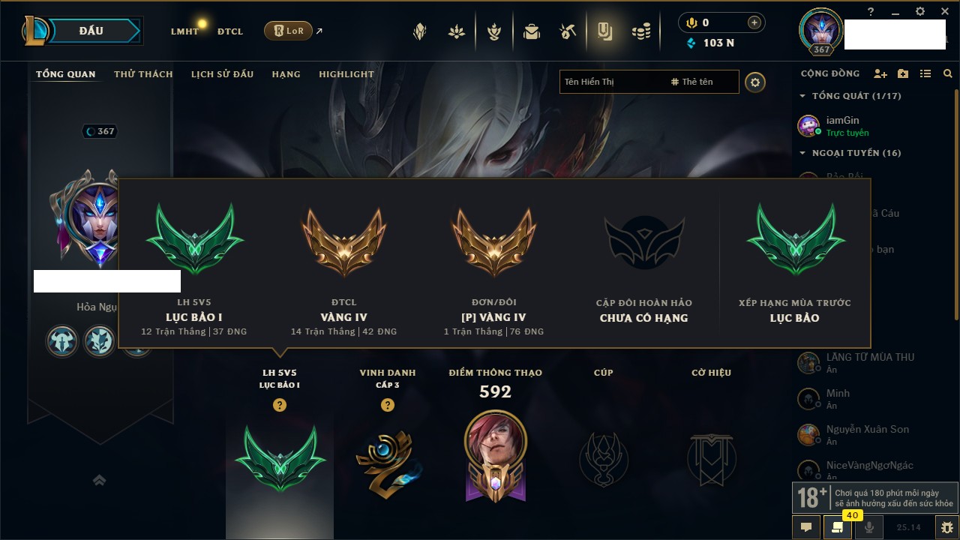Open the LoR external link button
This screenshot has height=540, width=960.
[x=288, y=31]
